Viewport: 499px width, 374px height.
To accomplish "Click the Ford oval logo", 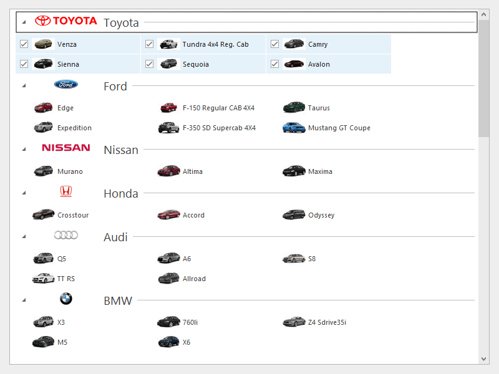I will [x=66, y=85].
